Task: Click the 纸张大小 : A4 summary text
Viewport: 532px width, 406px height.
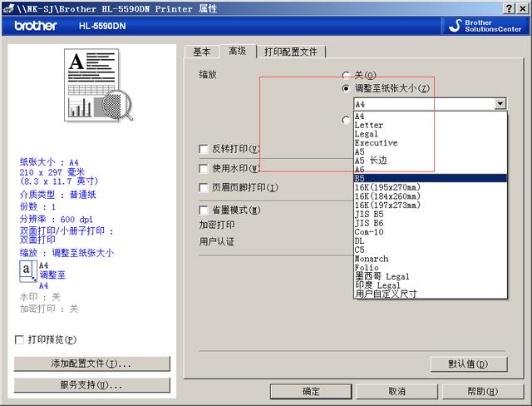Action: tap(49, 162)
